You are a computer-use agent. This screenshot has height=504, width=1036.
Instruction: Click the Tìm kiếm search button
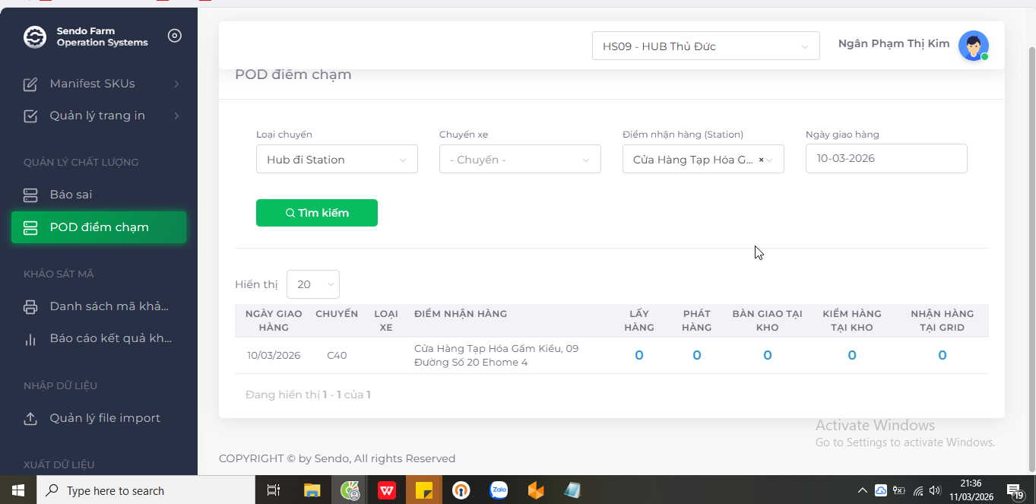coord(317,213)
